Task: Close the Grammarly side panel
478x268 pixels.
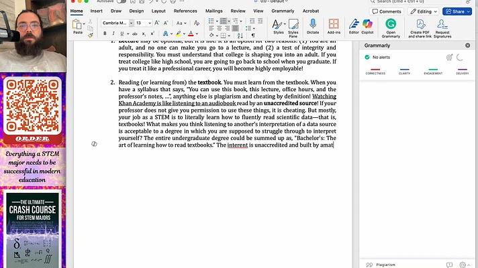Action: 468,46
